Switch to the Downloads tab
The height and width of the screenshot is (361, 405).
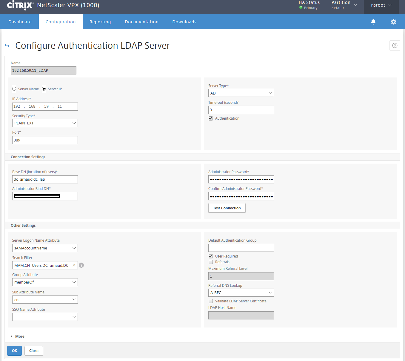184,22
